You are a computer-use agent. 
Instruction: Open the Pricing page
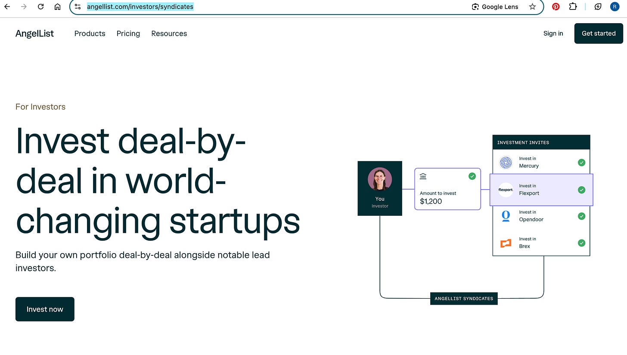[128, 34]
